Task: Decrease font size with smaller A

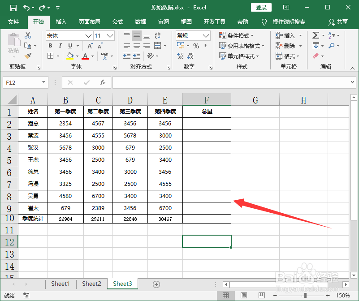Action: pos(100,46)
